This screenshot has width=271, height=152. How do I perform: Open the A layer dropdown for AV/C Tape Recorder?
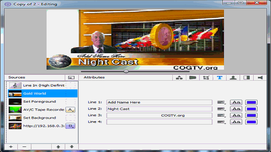(71, 110)
